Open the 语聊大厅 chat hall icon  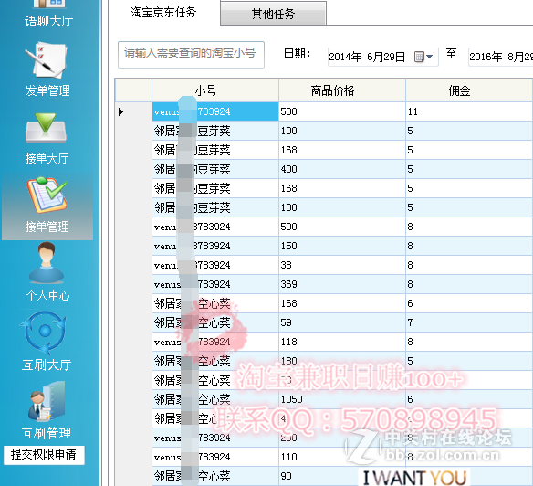tap(49, 4)
